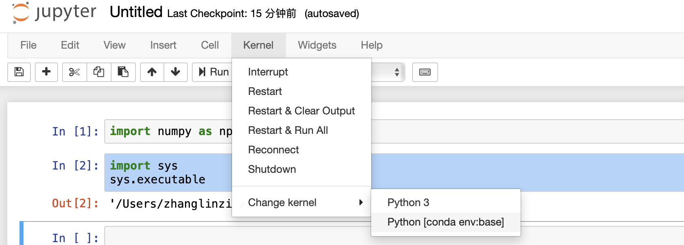
Task: Select Python [conda env:base] kernel
Action: (445, 222)
